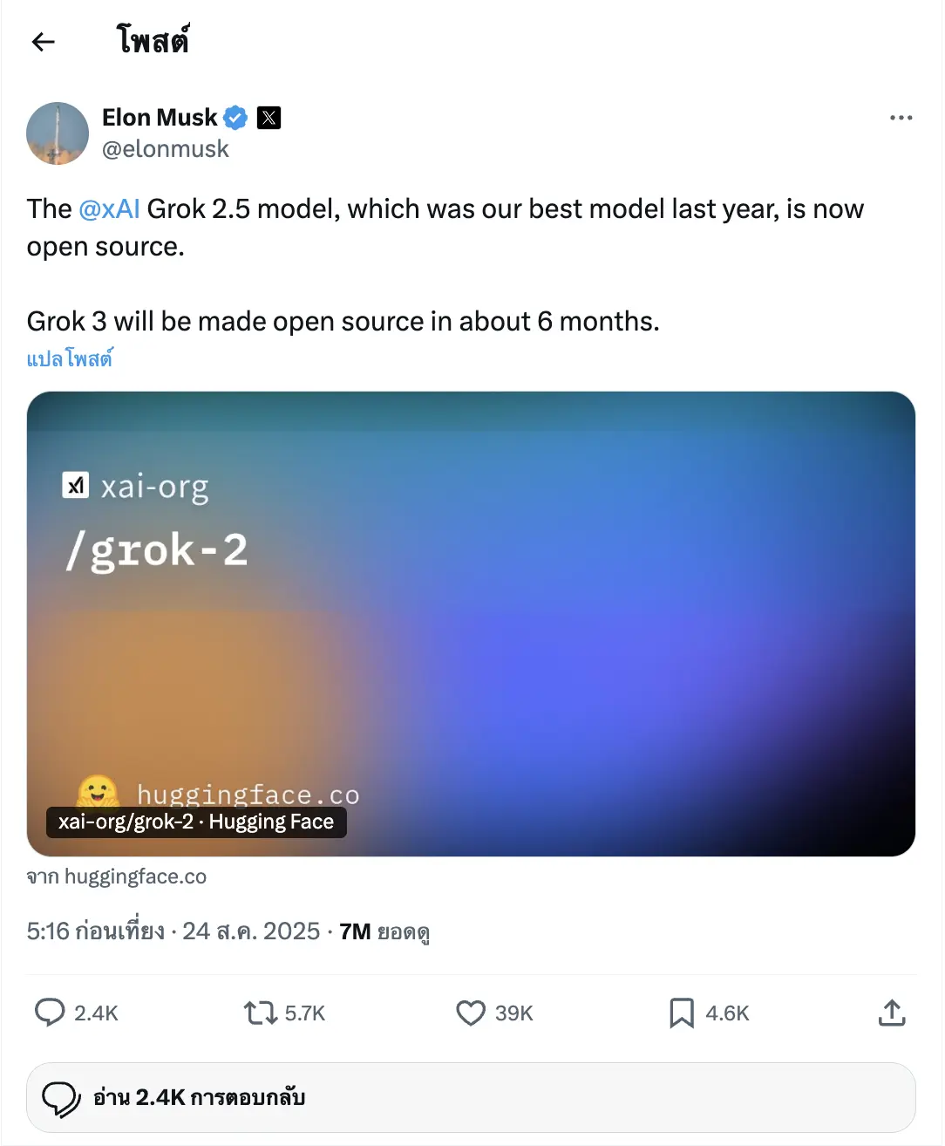Open the xai-org/grok-2 Hugging Face card
This screenshot has height=1146, width=945.
click(x=471, y=624)
